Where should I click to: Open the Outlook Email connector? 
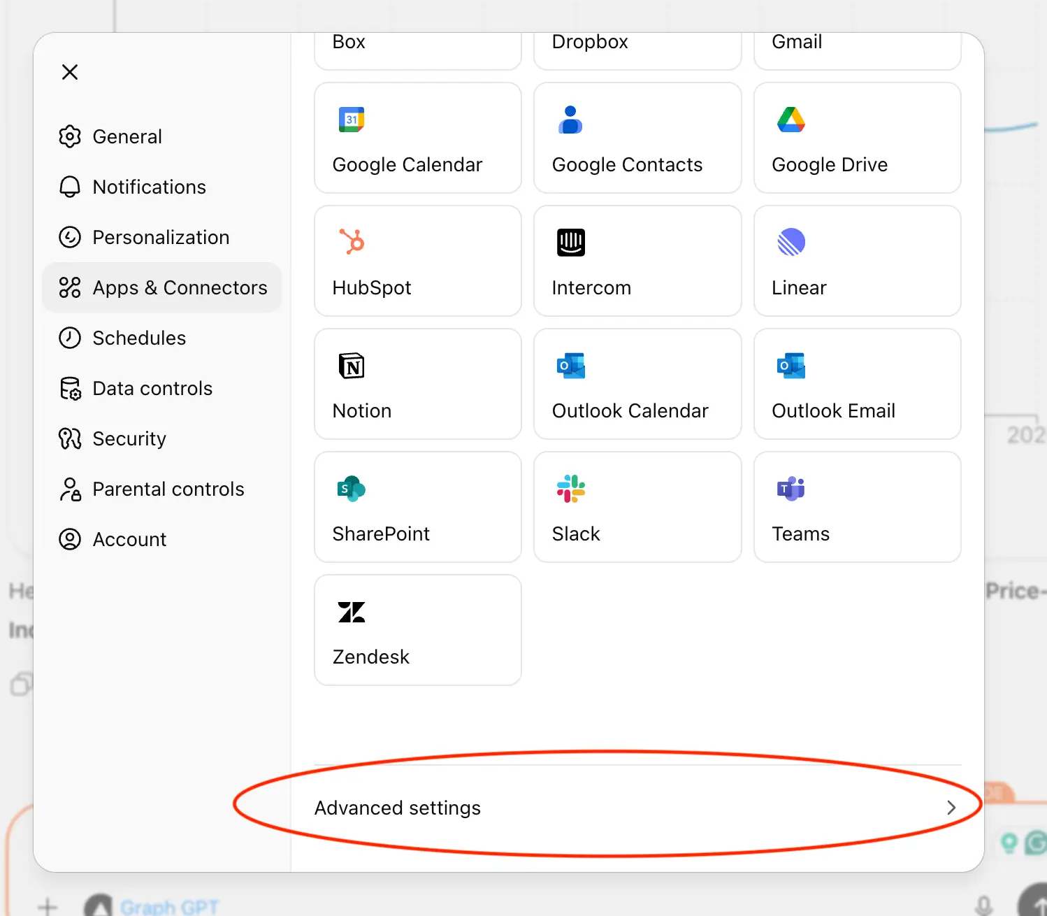click(x=857, y=384)
